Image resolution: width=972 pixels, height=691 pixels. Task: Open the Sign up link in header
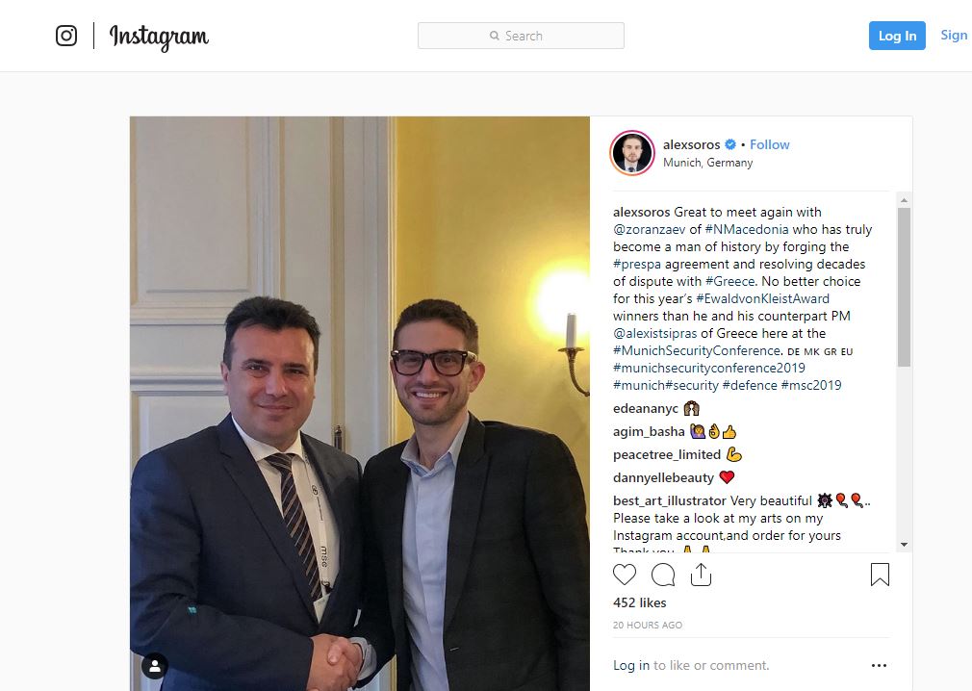(955, 36)
